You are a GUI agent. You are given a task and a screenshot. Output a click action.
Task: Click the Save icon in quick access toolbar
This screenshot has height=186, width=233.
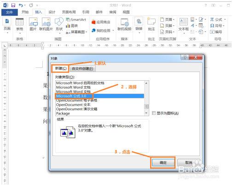click(13, 6)
